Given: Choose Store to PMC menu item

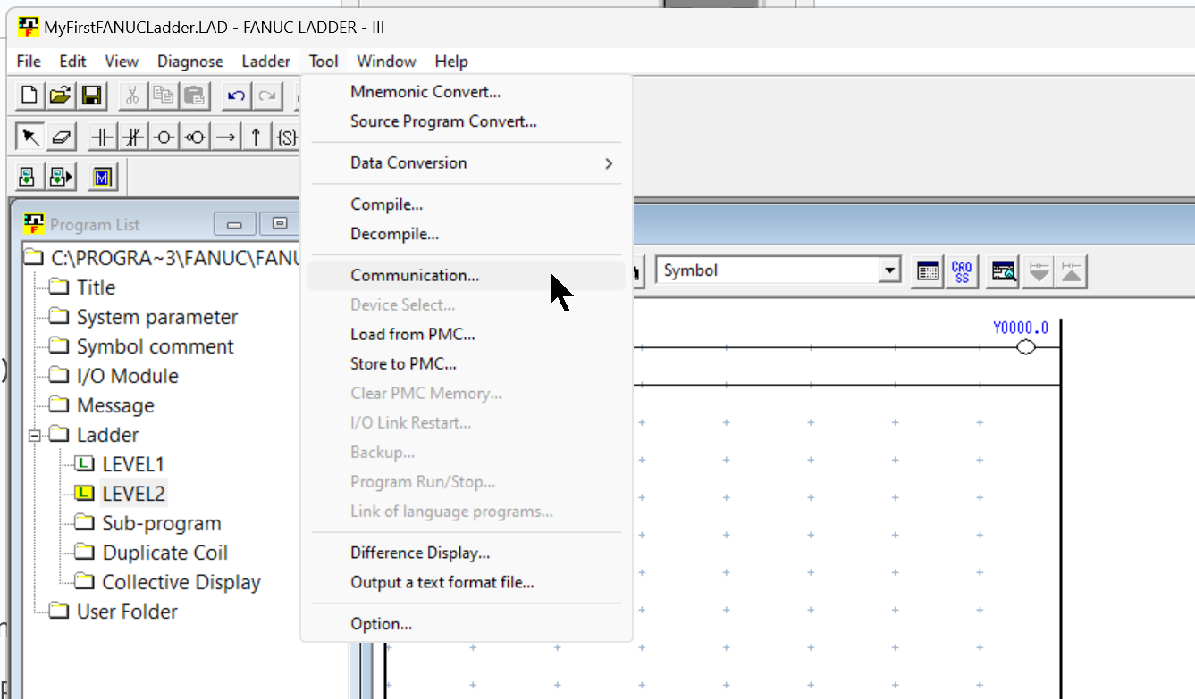Looking at the screenshot, I should click(x=465, y=364).
